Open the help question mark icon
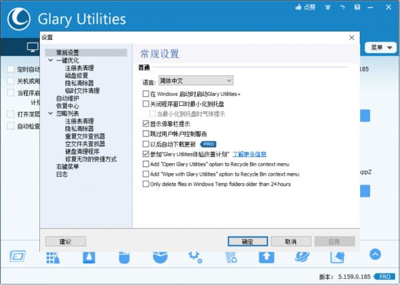The width and height of the screenshot is (400, 285). coord(357,7)
